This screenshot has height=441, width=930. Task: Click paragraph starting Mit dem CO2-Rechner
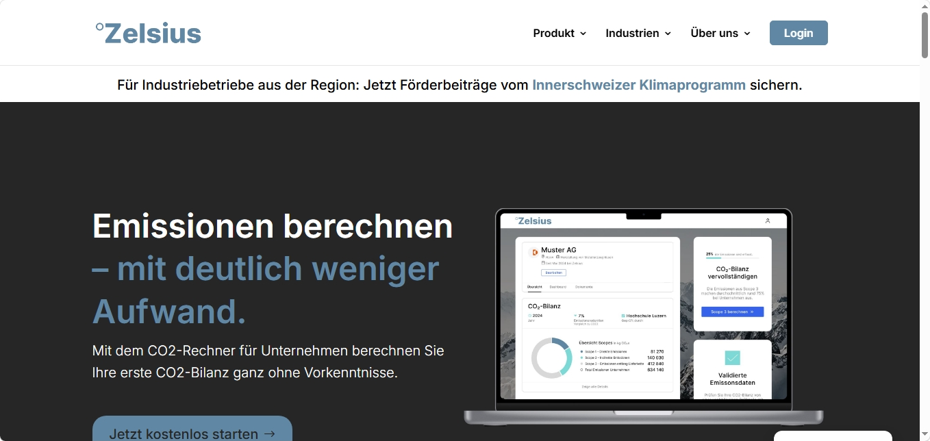point(268,362)
